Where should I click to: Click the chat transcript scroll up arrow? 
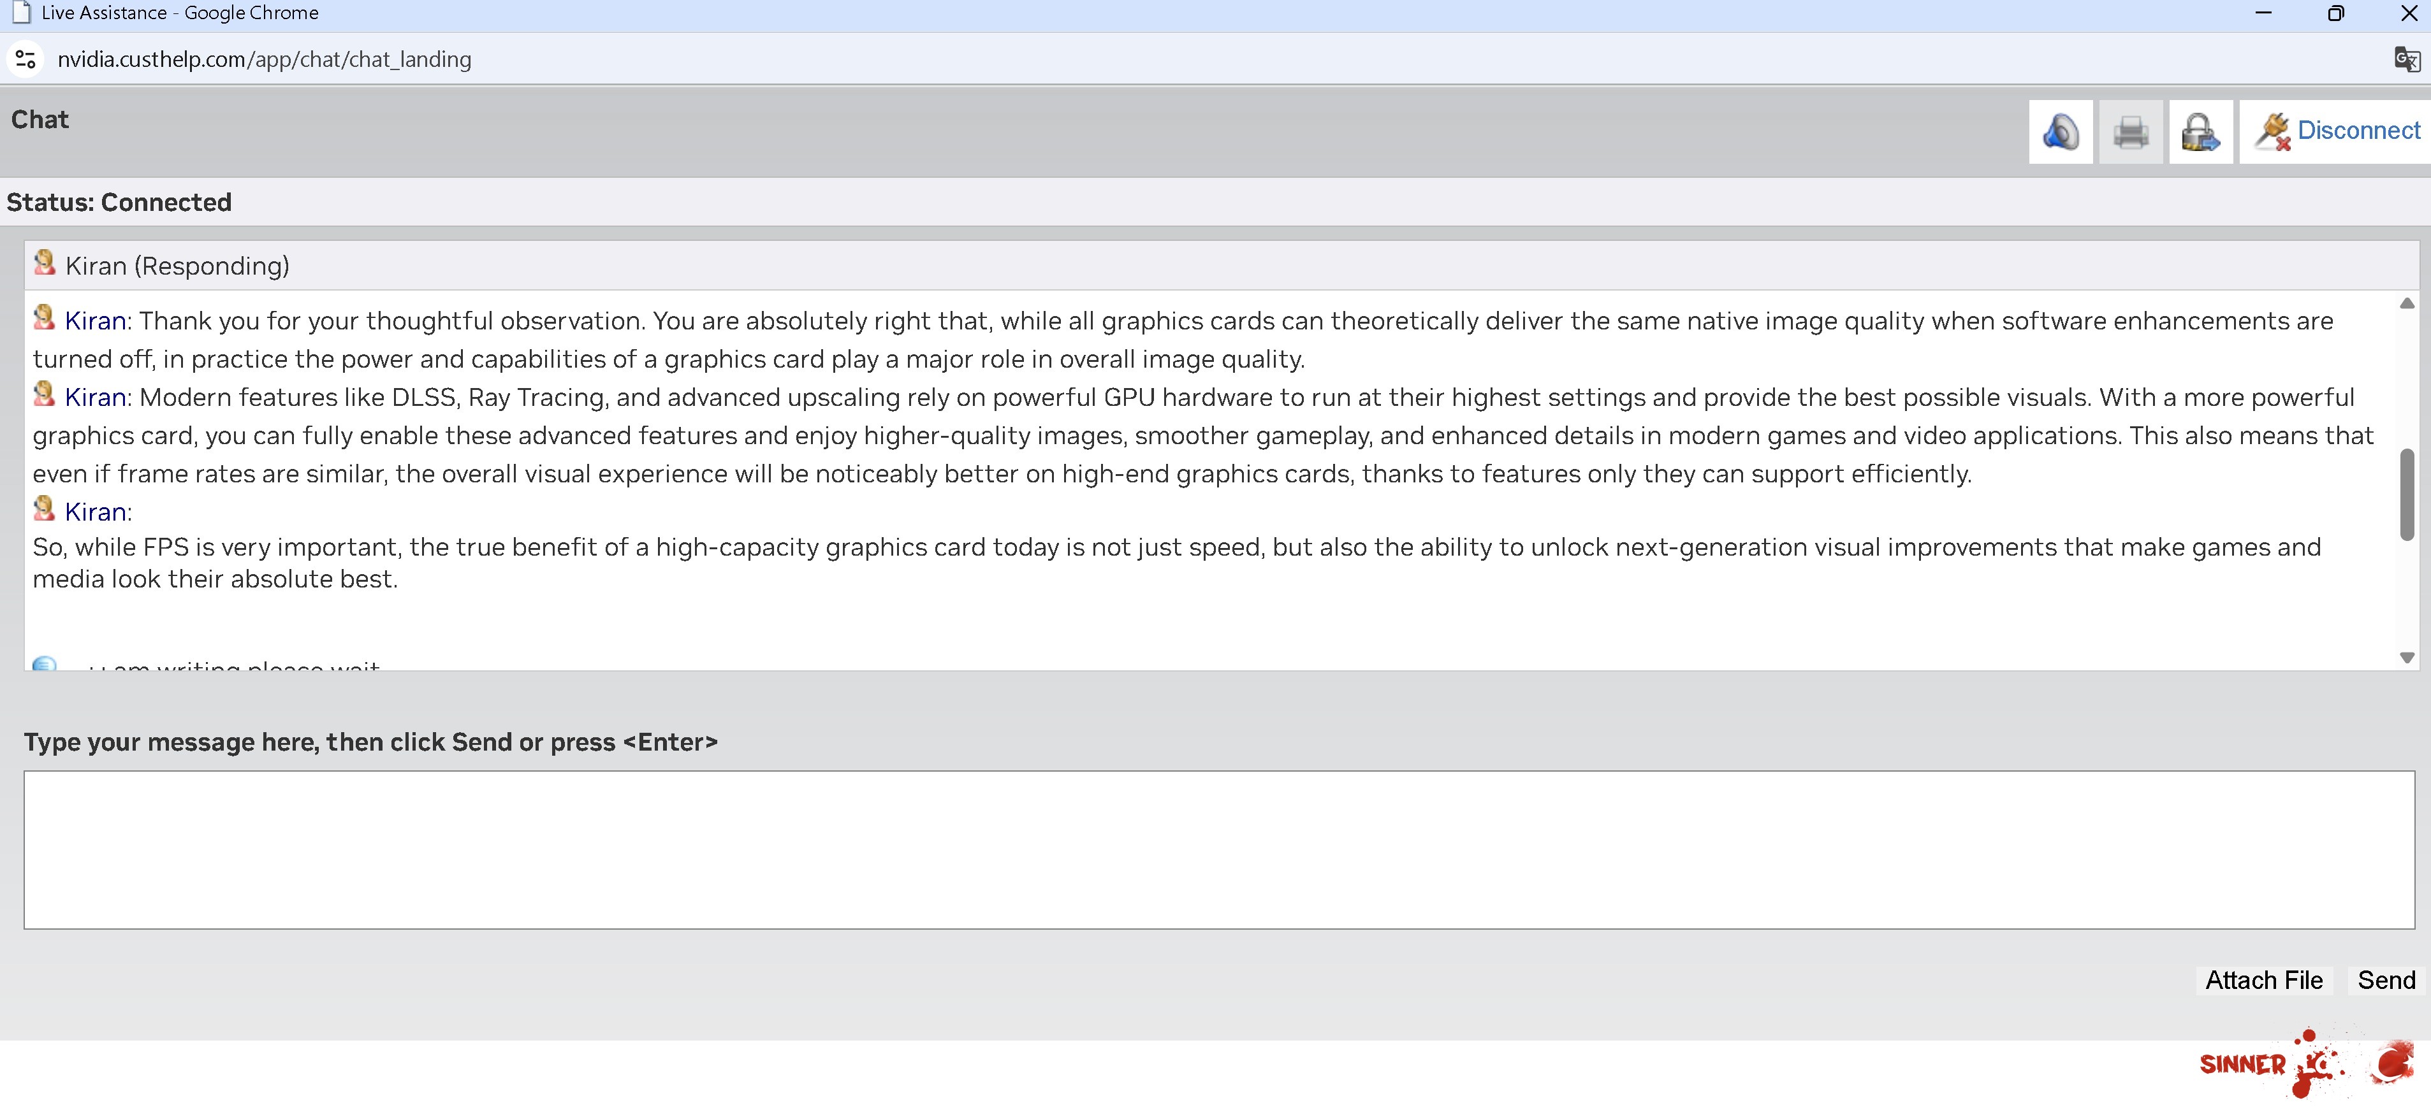2407,304
